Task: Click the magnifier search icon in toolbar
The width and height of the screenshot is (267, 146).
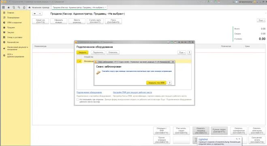Action: 19,7
